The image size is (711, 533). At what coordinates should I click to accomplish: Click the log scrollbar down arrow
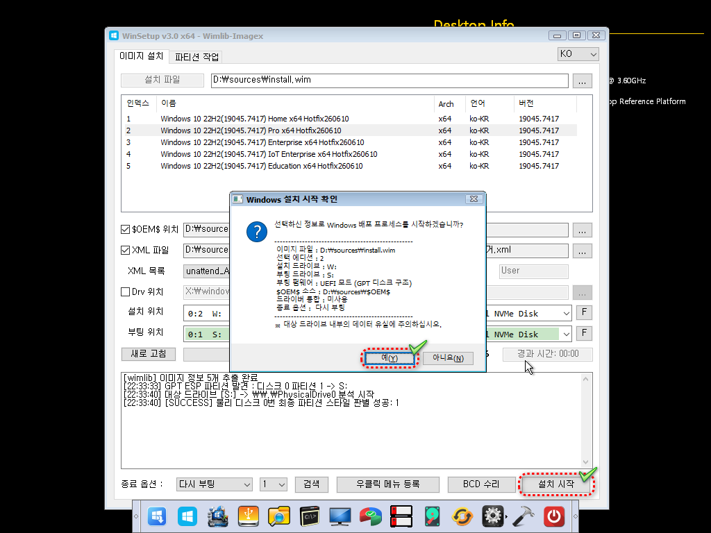586,462
